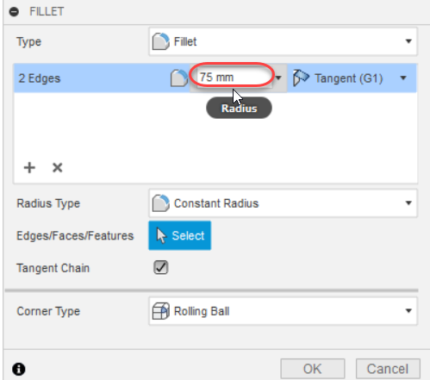Screen dimensions: 430x380
Task: Expand the Corner Type dropdown arrow
Action: pyautogui.click(x=408, y=311)
